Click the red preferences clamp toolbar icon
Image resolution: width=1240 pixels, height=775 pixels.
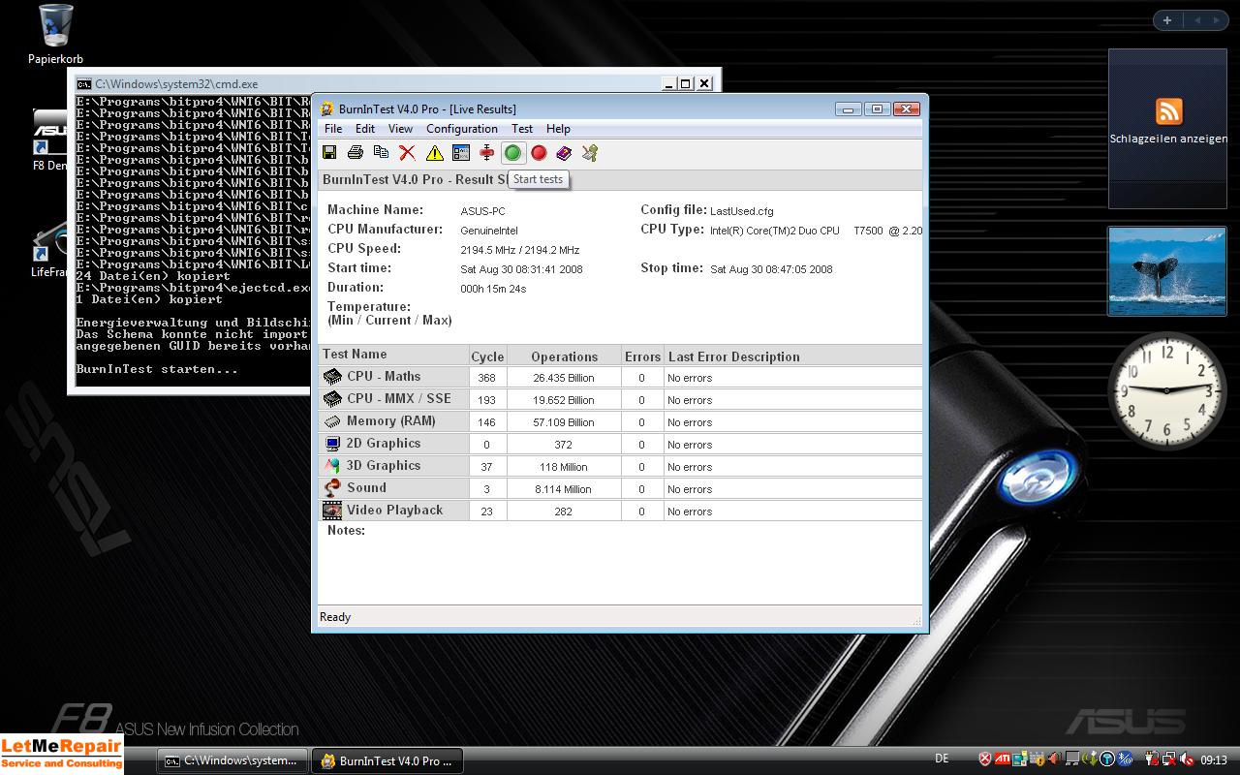(487, 153)
